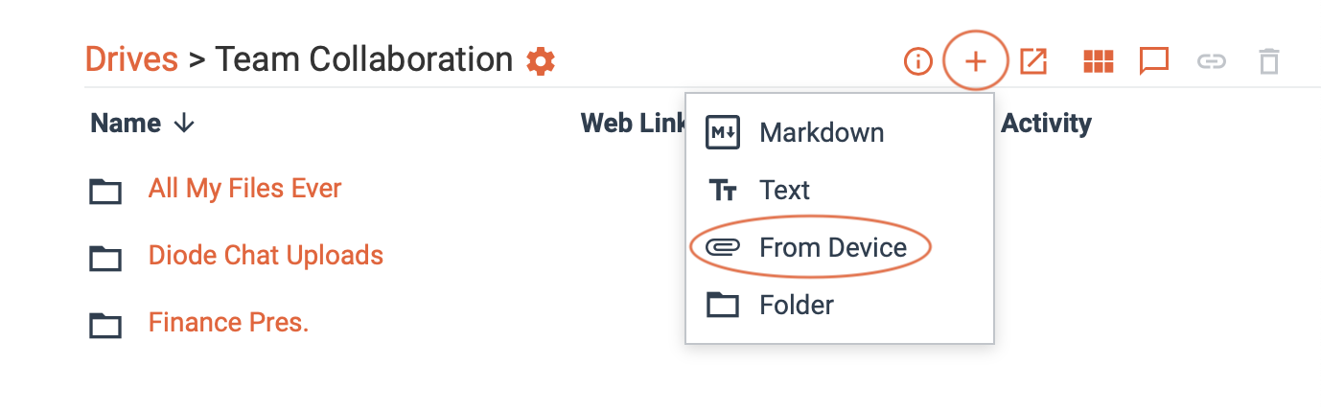Open the Finance Pres. folder

click(228, 322)
